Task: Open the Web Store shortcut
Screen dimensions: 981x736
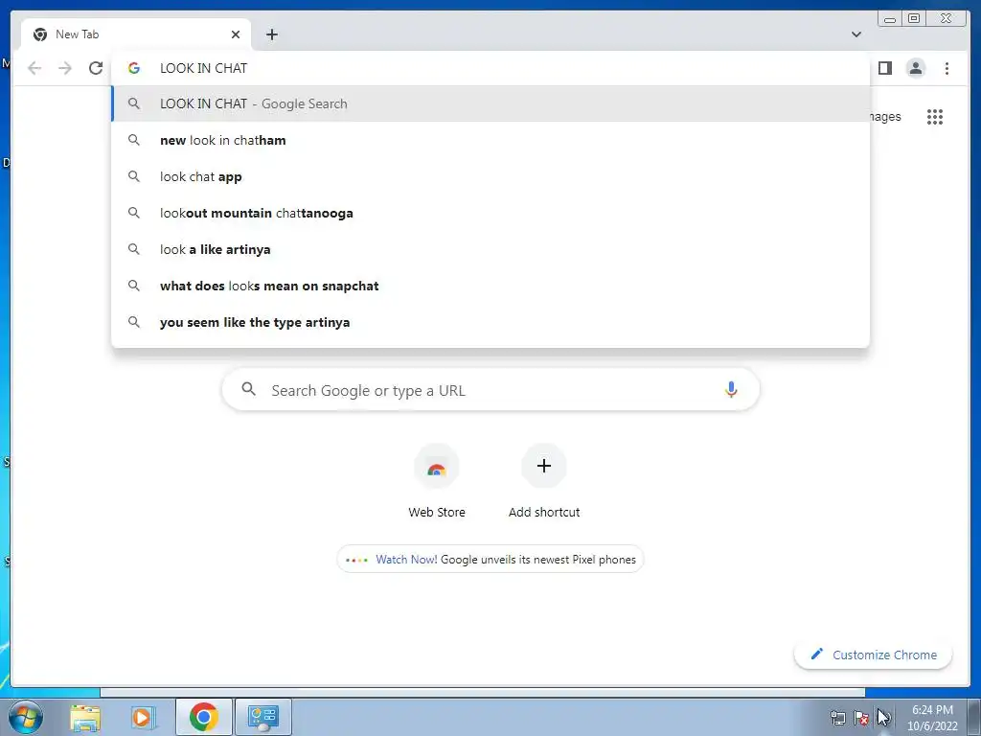Action: coord(437,482)
